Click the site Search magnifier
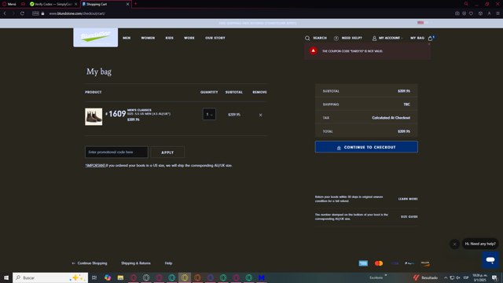 click(307, 38)
